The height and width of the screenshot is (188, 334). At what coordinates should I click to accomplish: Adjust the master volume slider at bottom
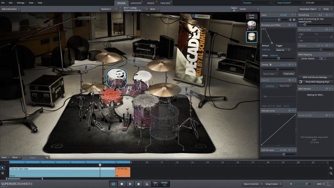pyautogui.click(x=307, y=184)
